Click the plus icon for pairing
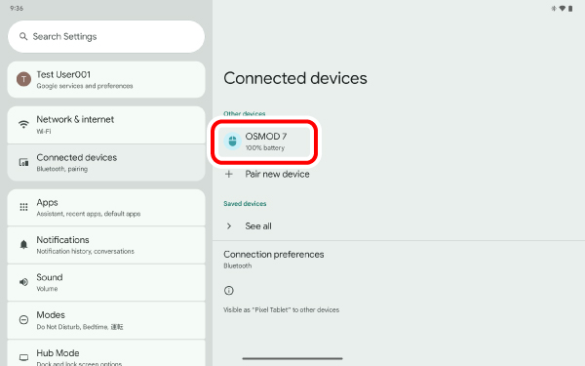This screenshot has height=366, width=585. pos(229,174)
